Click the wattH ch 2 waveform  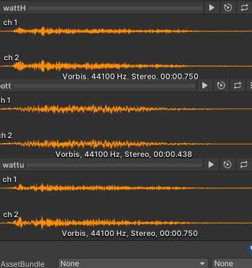(126, 66)
